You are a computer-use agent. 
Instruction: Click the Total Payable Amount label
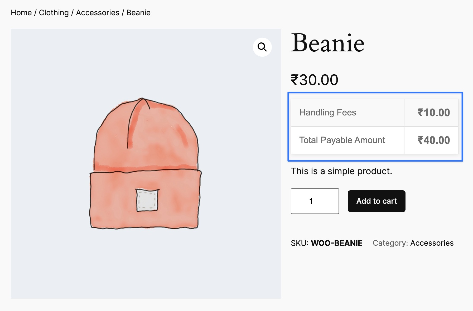[x=342, y=140]
